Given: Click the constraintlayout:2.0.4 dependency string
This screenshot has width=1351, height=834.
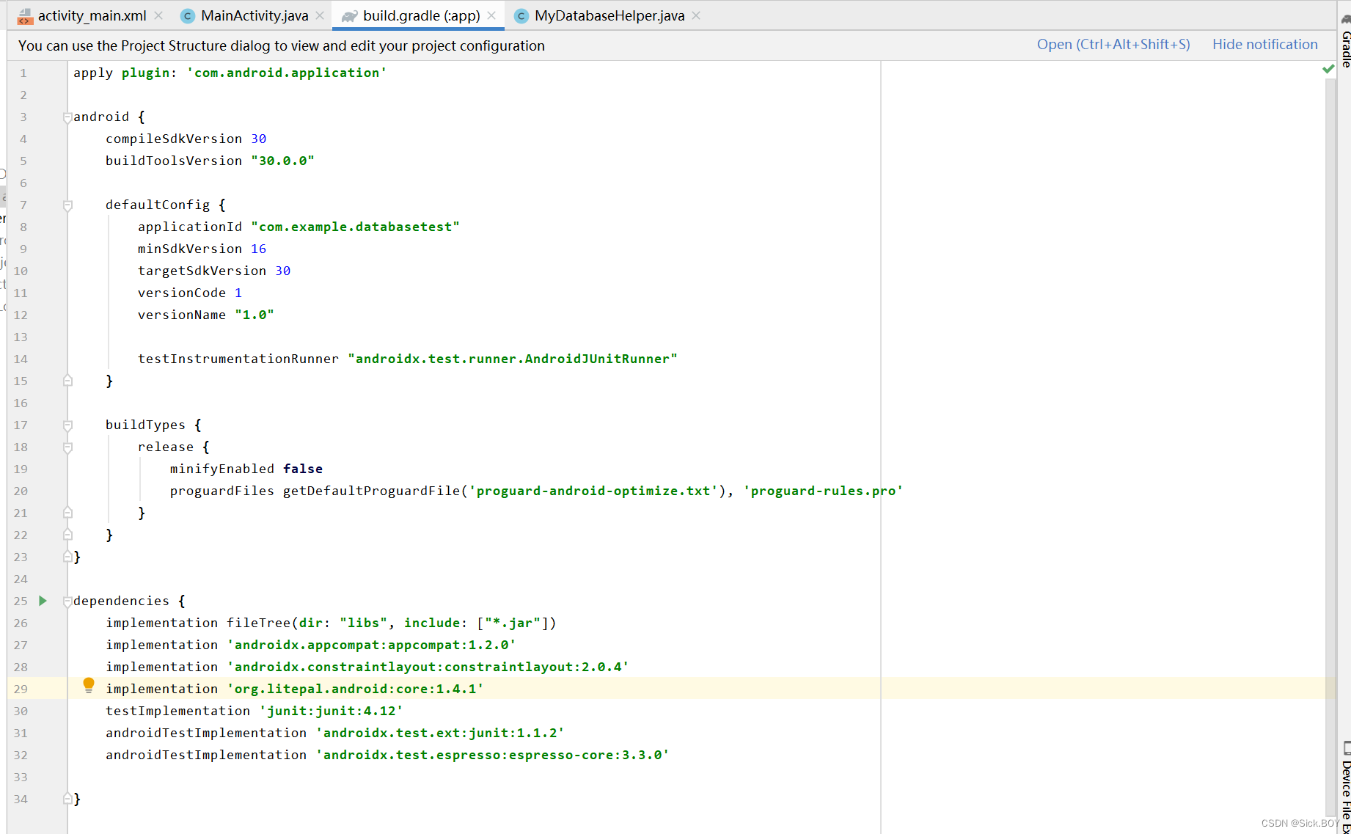Looking at the screenshot, I should [x=428, y=667].
